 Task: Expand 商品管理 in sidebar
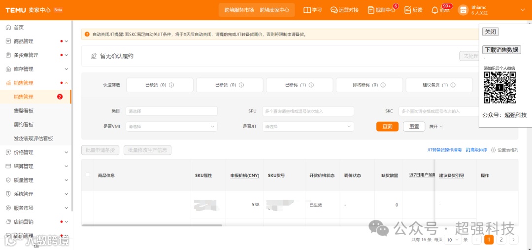66,41
